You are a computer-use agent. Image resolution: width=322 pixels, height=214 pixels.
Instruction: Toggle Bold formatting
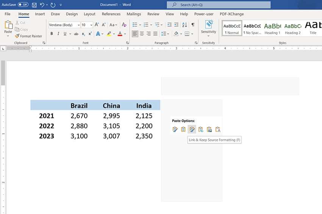point(52,34)
